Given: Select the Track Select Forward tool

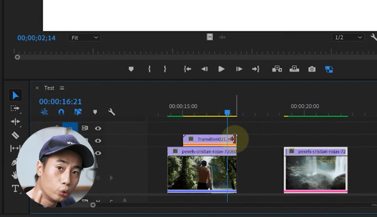Looking at the screenshot, I should coord(15,108).
